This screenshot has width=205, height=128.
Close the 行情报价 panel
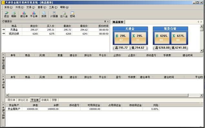108,21
